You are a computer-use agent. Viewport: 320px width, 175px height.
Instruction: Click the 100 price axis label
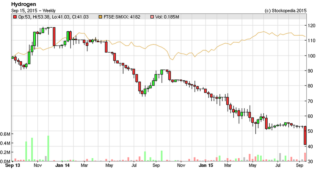[x=311, y=56]
